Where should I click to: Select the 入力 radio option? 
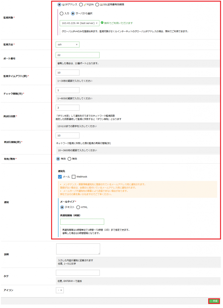[x=62, y=14]
